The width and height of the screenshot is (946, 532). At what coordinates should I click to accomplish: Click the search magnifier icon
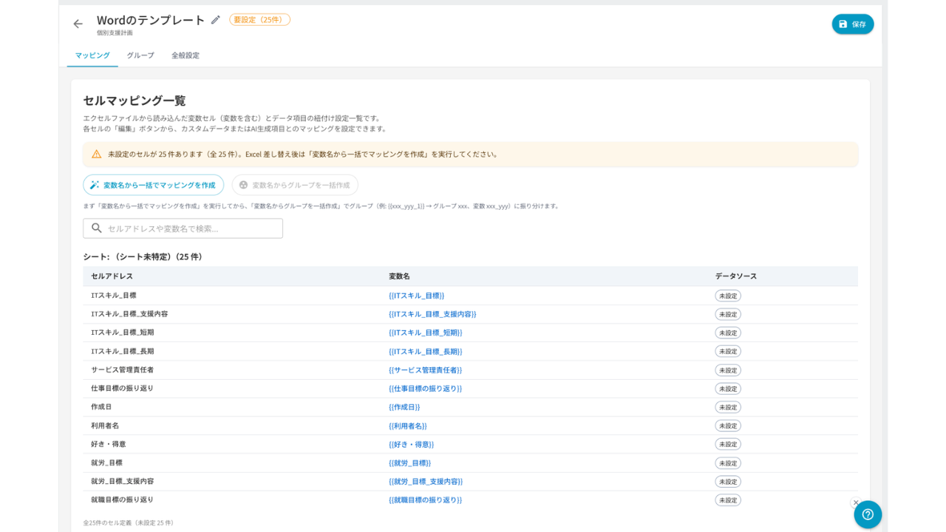coord(97,228)
